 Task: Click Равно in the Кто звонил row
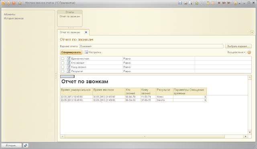pyautogui.click(x=127, y=63)
